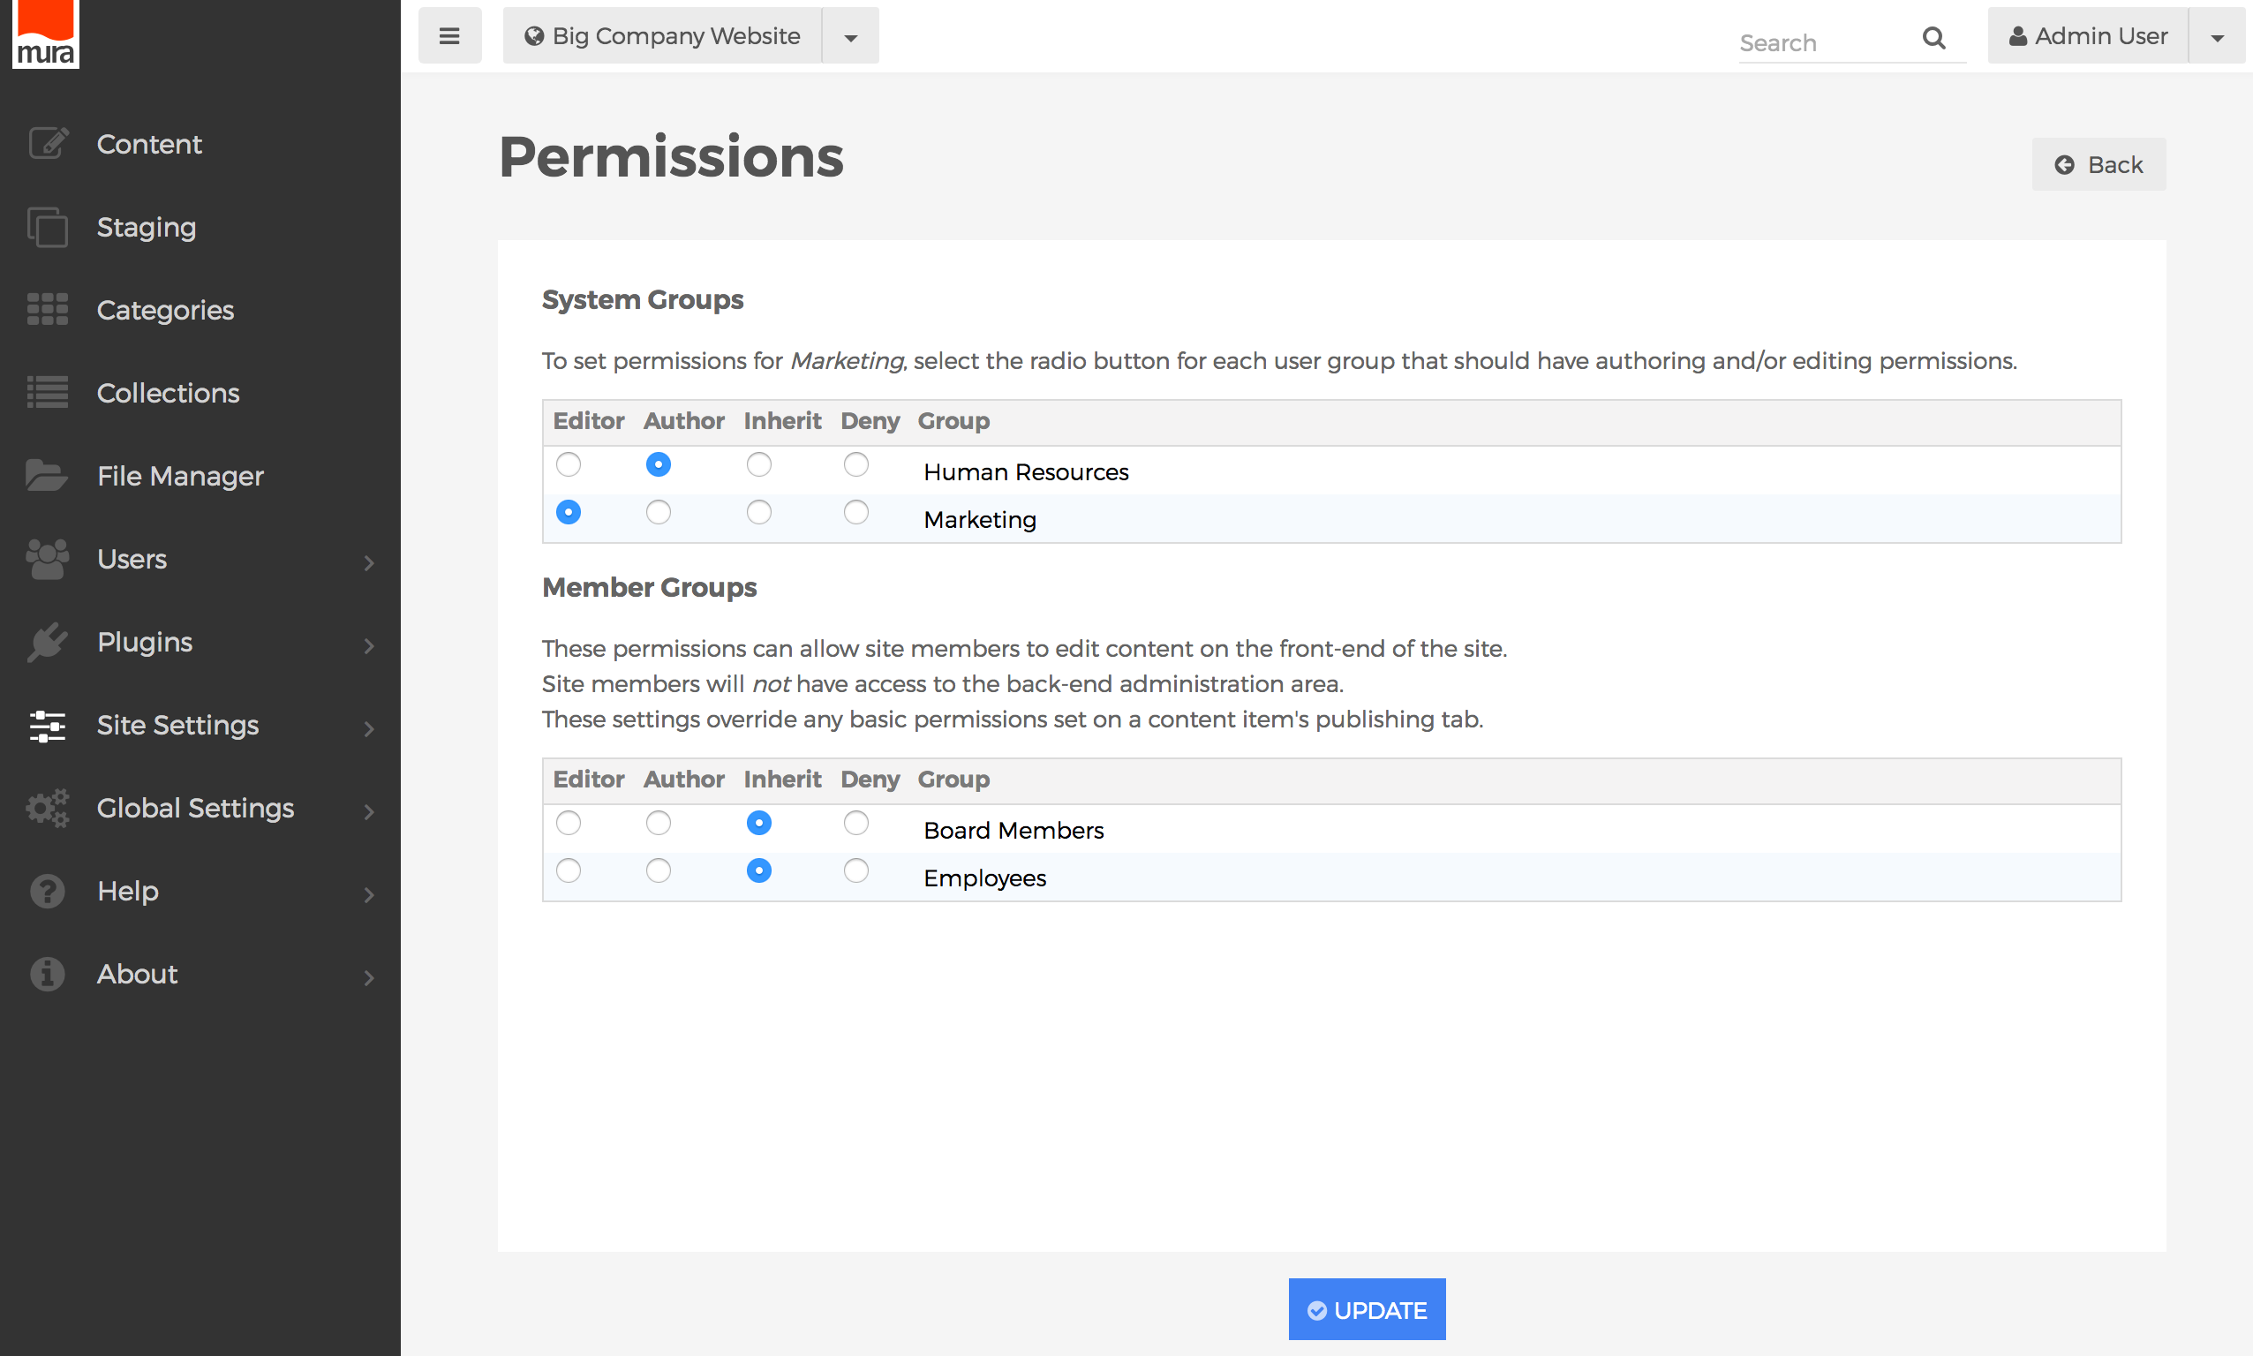Click the Back button

pyautogui.click(x=2098, y=164)
